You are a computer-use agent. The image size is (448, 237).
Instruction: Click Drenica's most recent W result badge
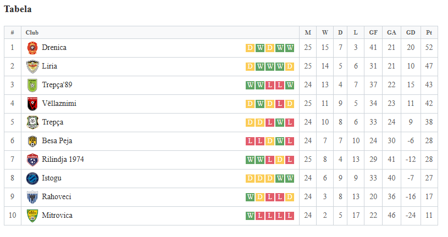[290, 48]
